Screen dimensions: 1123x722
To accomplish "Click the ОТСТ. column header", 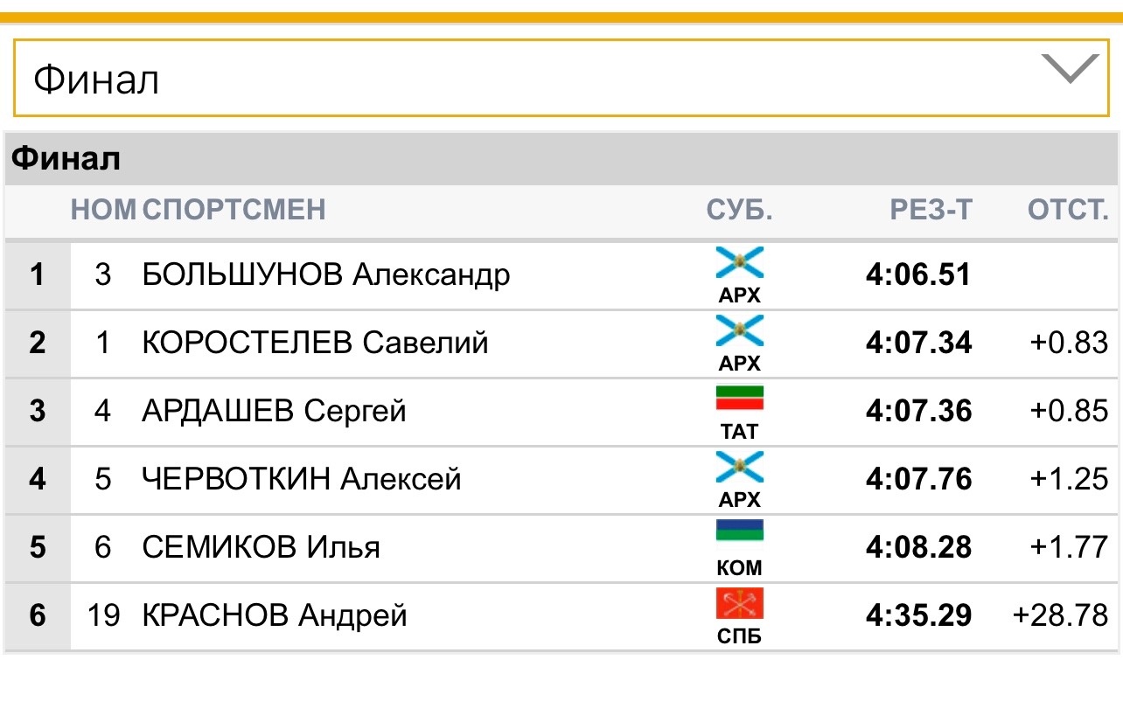I will click(x=1067, y=210).
